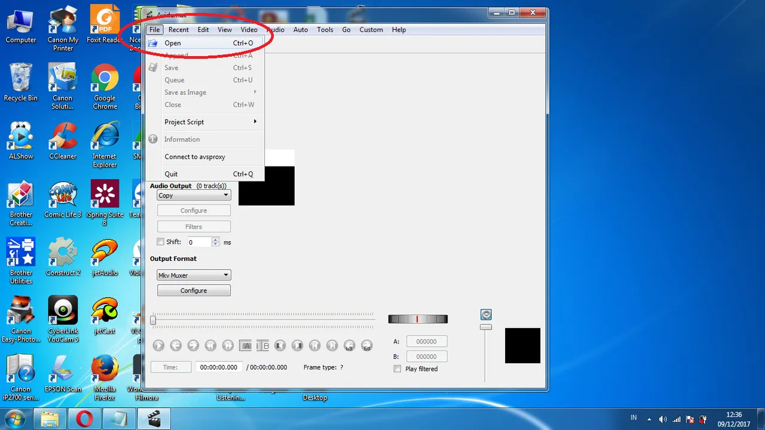Image resolution: width=765 pixels, height=430 pixels.
Task: Jump forward 60 seconds
Action: point(367,345)
